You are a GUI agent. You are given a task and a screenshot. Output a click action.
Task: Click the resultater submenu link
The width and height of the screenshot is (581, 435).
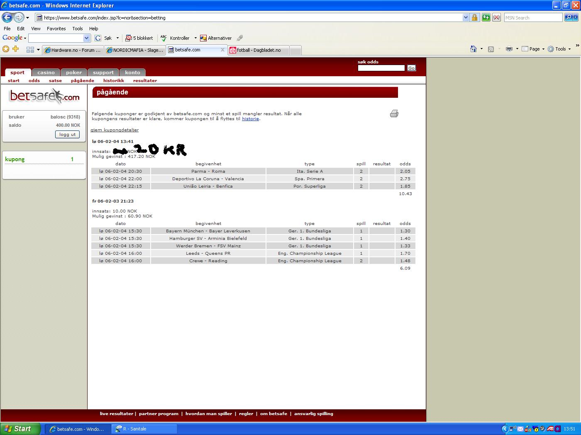(x=145, y=81)
